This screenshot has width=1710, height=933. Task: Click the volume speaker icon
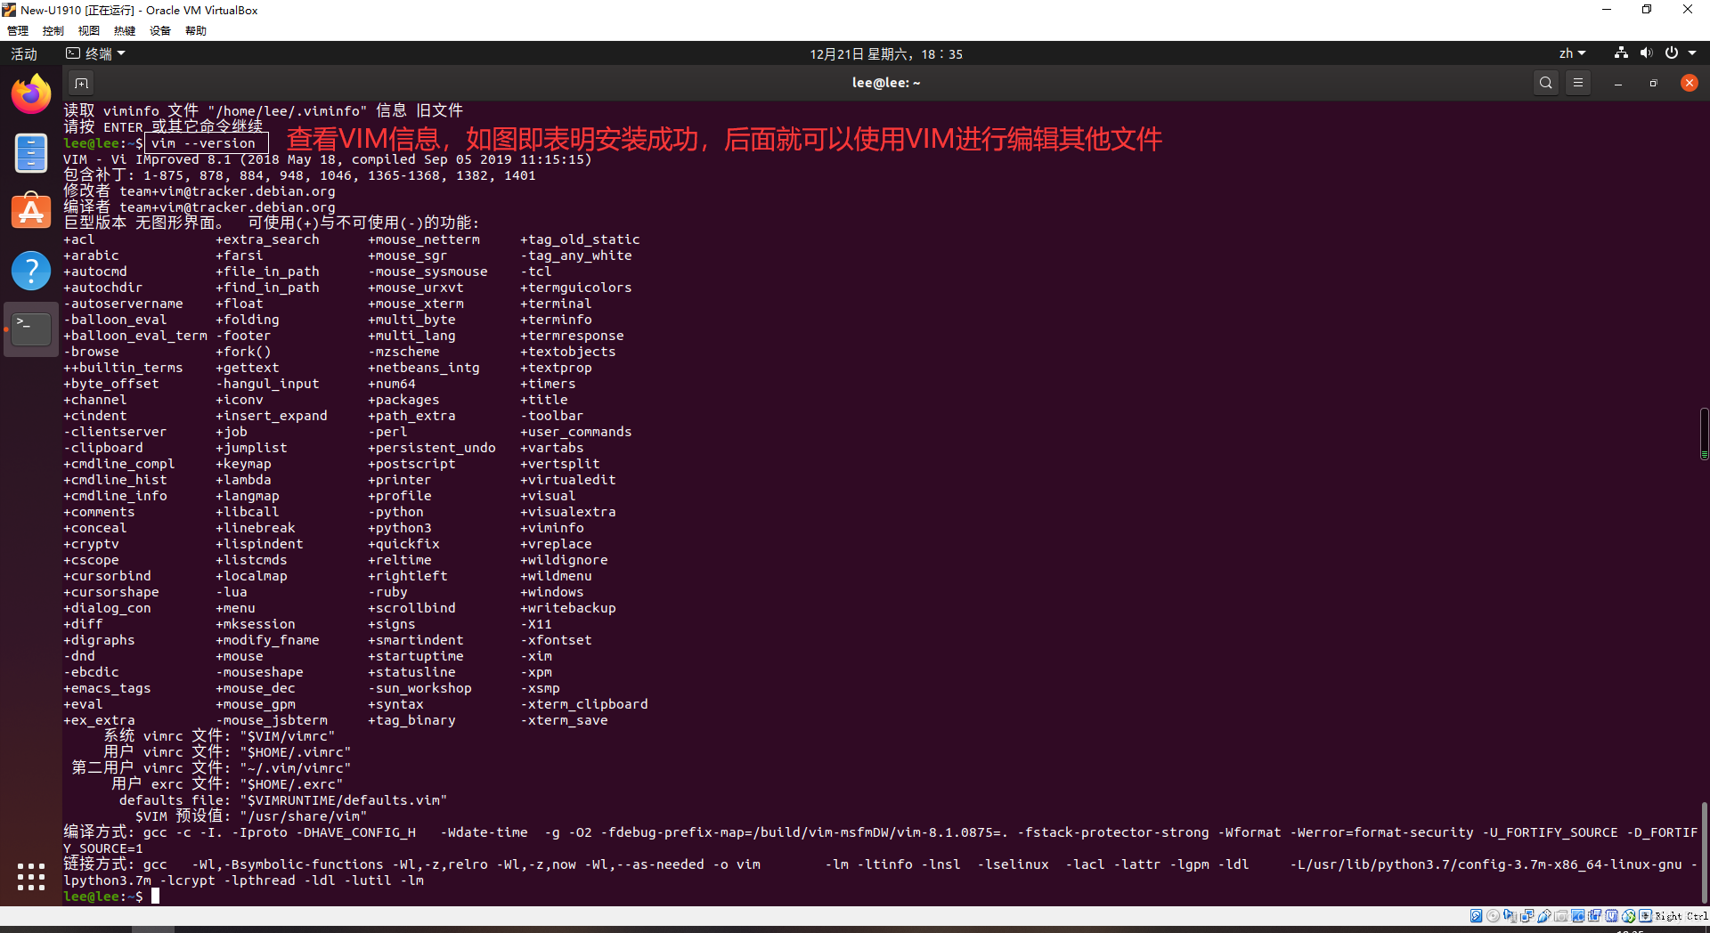pyautogui.click(x=1647, y=53)
